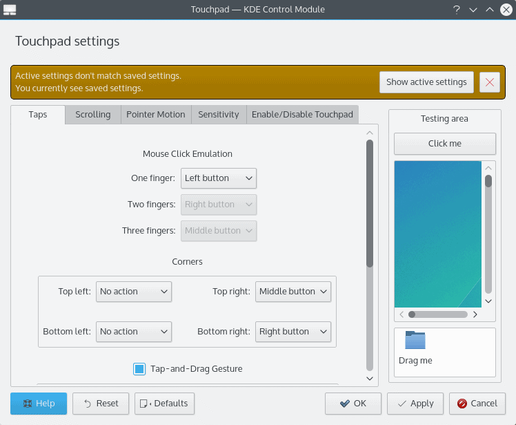This screenshot has height=425, width=516.
Task: Click the Drag me folder icon
Action: click(x=415, y=340)
